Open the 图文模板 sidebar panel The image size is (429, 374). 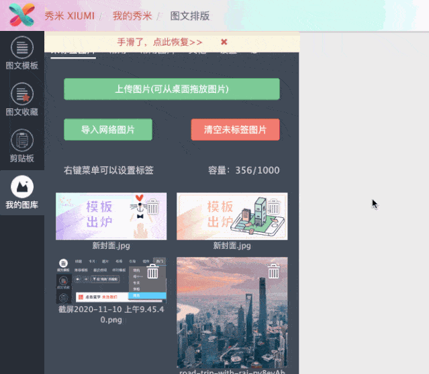point(22,53)
